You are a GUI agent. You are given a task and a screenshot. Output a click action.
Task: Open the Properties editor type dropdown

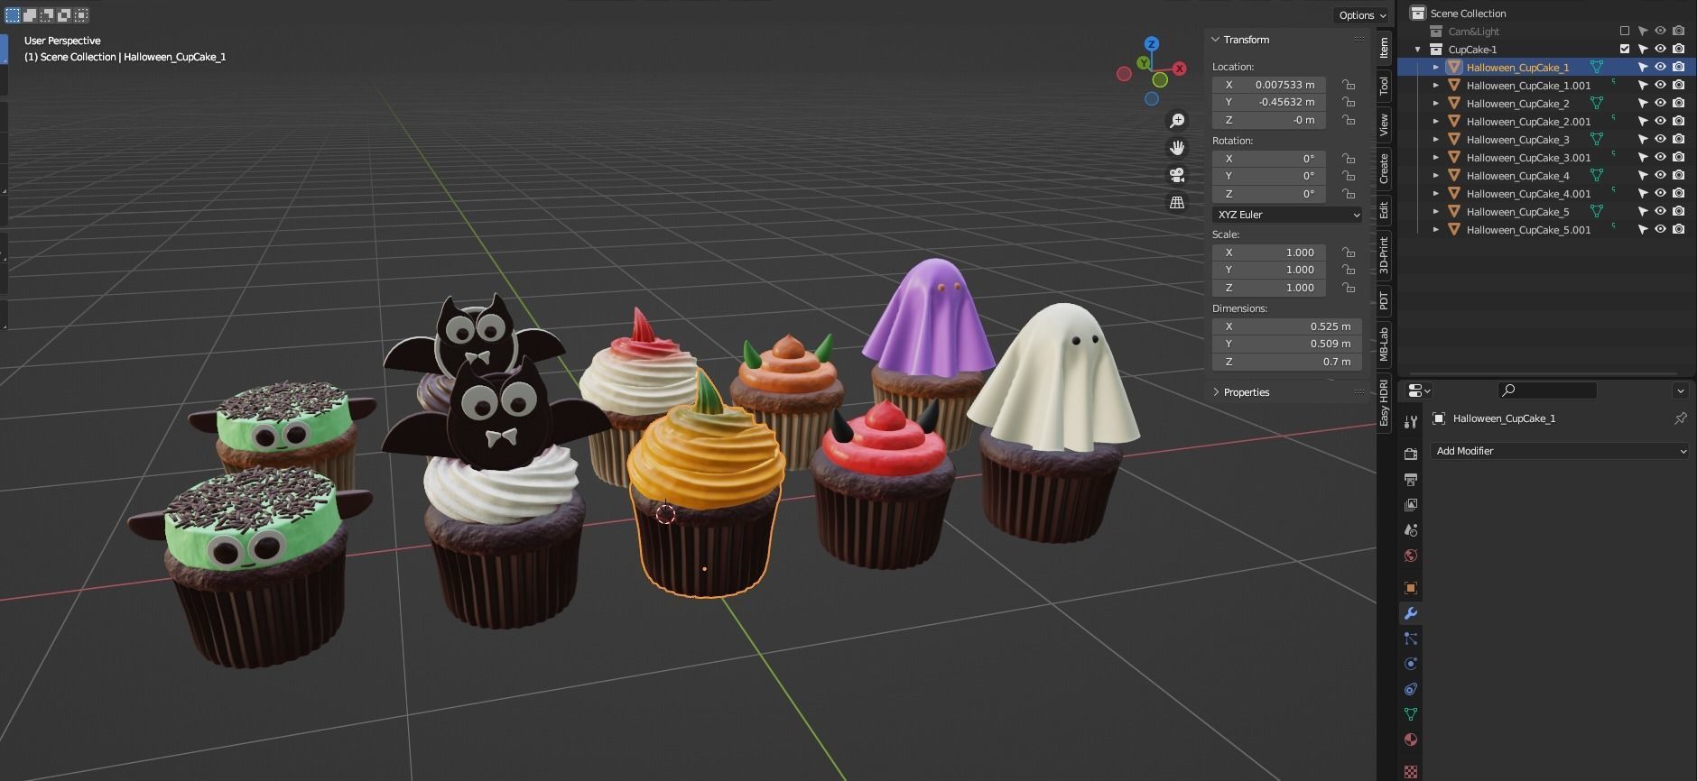(1419, 390)
